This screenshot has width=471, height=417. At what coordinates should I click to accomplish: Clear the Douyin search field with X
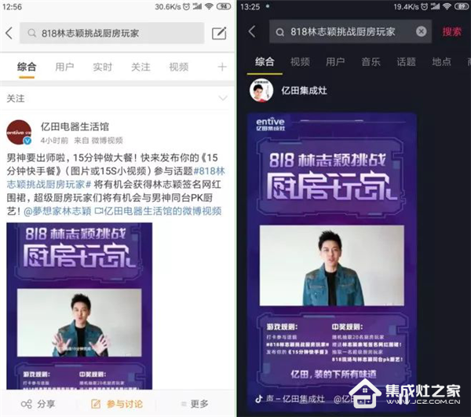421,31
